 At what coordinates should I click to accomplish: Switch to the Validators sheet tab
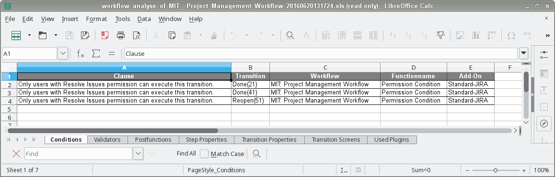pyautogui.click(x=107, y=140)
